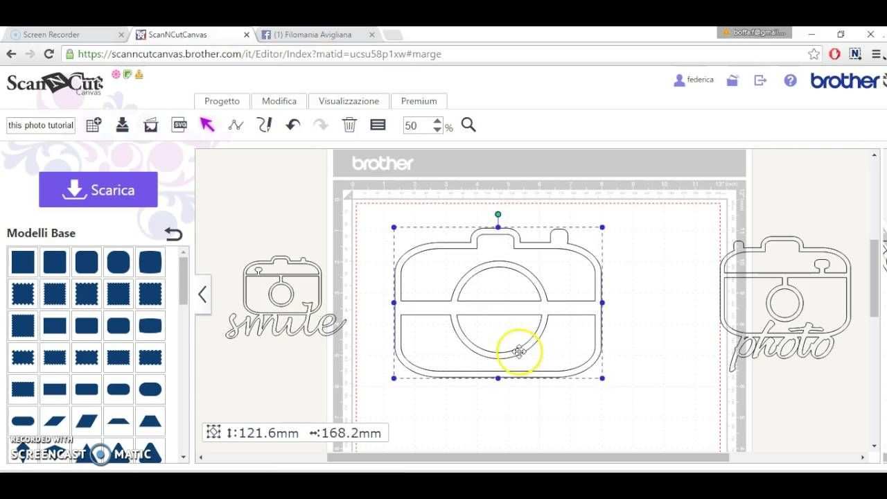This screenshot has width=887, height=499.
Task: Collapse the left panel with the chevron
Action: click(202, 295)
